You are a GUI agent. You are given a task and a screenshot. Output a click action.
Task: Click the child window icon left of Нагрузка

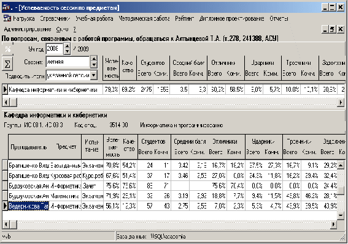click(x=7, y=18)
